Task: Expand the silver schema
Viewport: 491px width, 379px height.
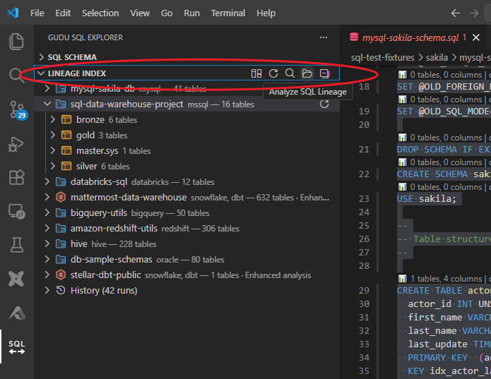Action: (52, 166)
